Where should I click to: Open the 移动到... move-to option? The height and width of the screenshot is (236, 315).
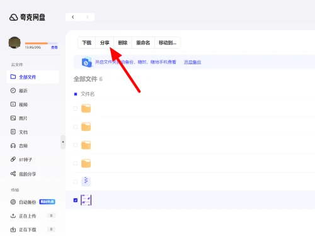(x=168, y=43)
